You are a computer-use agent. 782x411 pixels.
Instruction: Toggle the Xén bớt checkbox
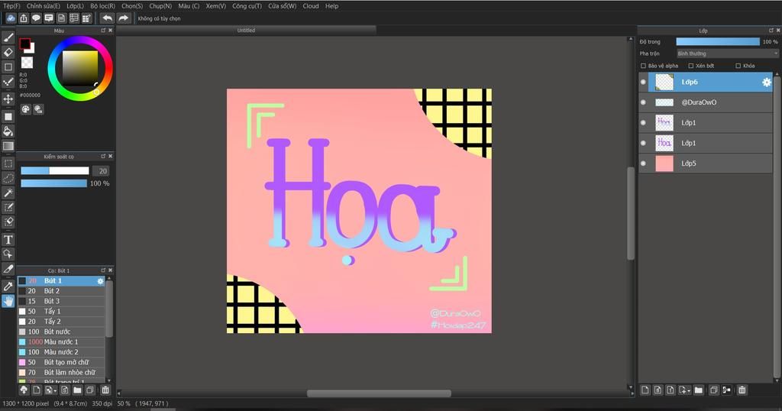pyautogui.click(x=690, y=66)
